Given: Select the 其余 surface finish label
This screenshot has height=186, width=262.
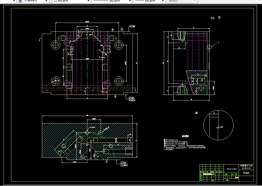Looking at the screenshot, I should (x=213, y=18).
